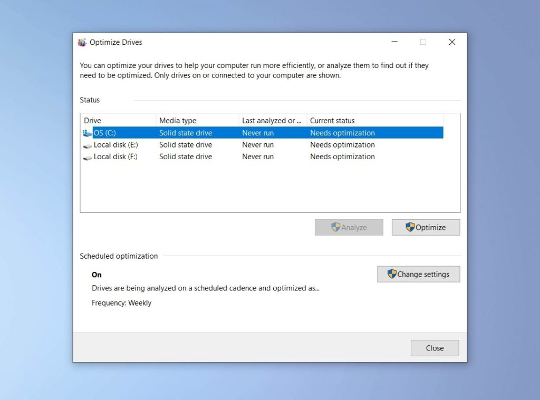This screenshot has width=540, height=400.
Task: Click the greyed-out Analyze button
Action: (x=349, y=227)
